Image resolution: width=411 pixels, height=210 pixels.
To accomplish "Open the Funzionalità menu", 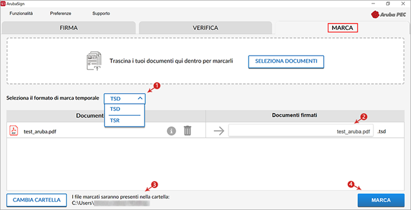I will [x=21, y=13].
